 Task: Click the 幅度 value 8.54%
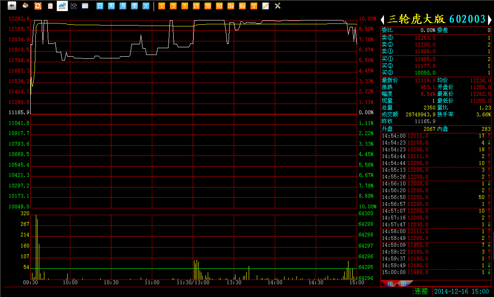click(428, 94)
